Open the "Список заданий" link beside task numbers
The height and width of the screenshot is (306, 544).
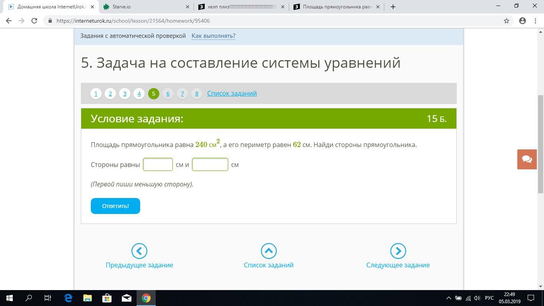click(232, 93)
